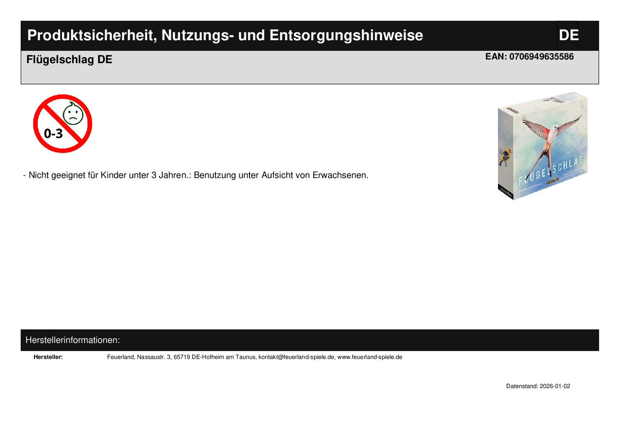Select the EAN number 0706949635586
This screenshot has height=441, width=624.
(541, 57)
